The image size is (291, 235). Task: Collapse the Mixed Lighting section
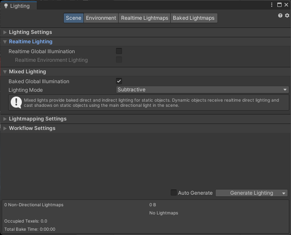[x=5, y=72]
